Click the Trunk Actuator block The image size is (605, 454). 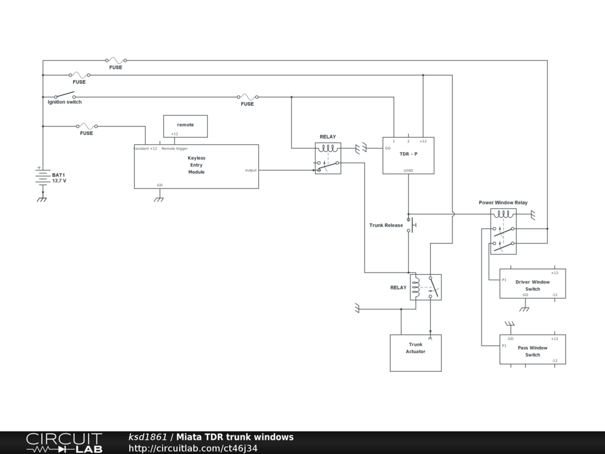[x=415, y=353]
